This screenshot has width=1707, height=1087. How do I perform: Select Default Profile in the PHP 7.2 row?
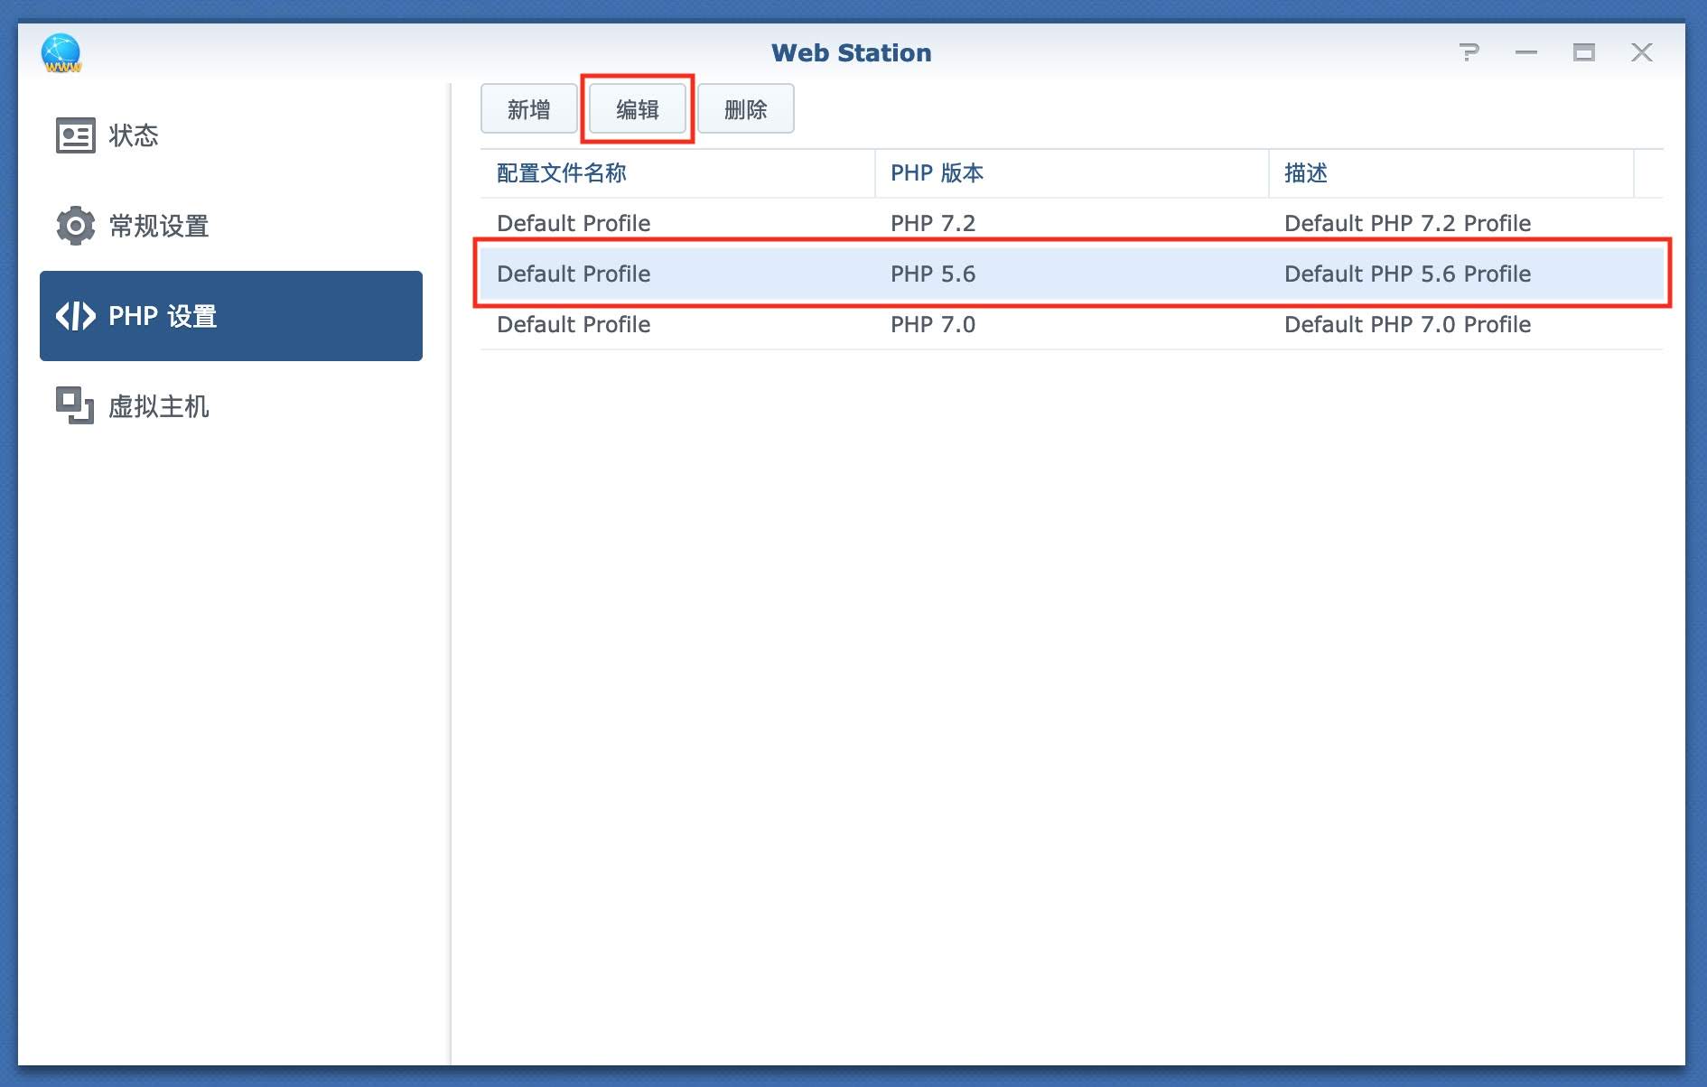click(574, 223)
